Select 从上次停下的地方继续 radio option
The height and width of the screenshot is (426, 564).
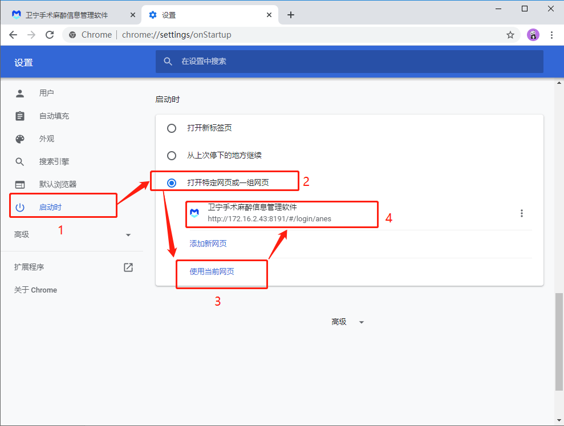click(172, 156)
